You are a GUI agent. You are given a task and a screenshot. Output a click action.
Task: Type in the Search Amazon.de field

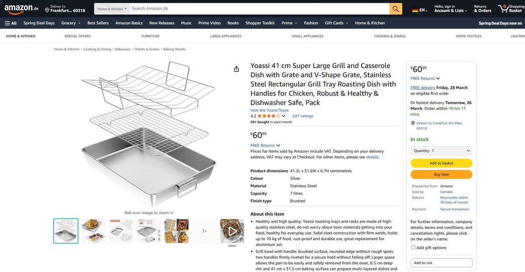(x=258, y=9)
